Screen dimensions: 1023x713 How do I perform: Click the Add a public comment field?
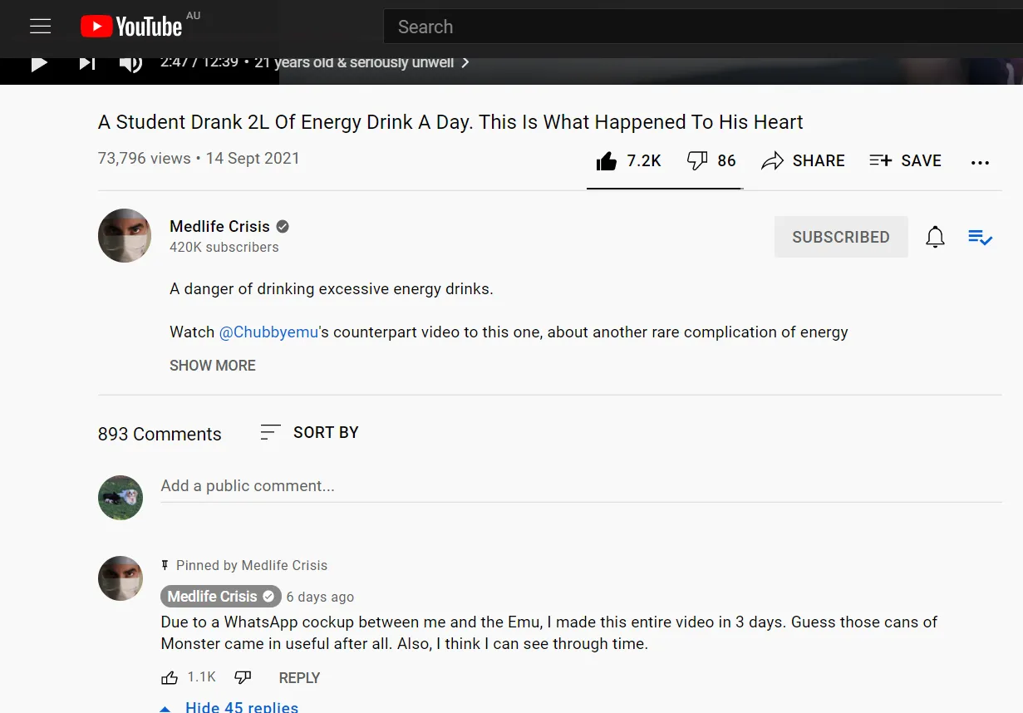click(580, 486)
